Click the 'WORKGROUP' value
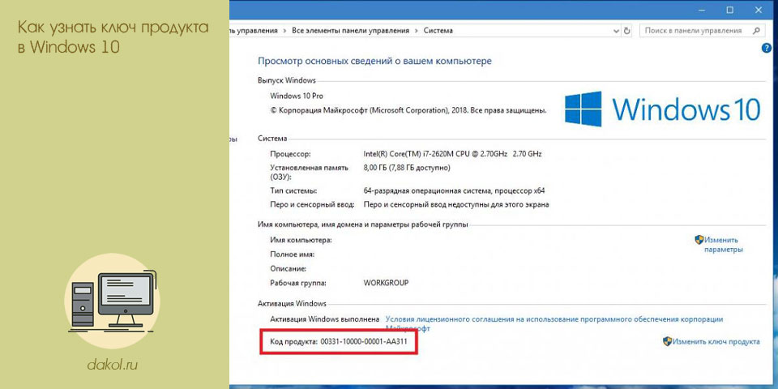 click(x=386, y=283)
